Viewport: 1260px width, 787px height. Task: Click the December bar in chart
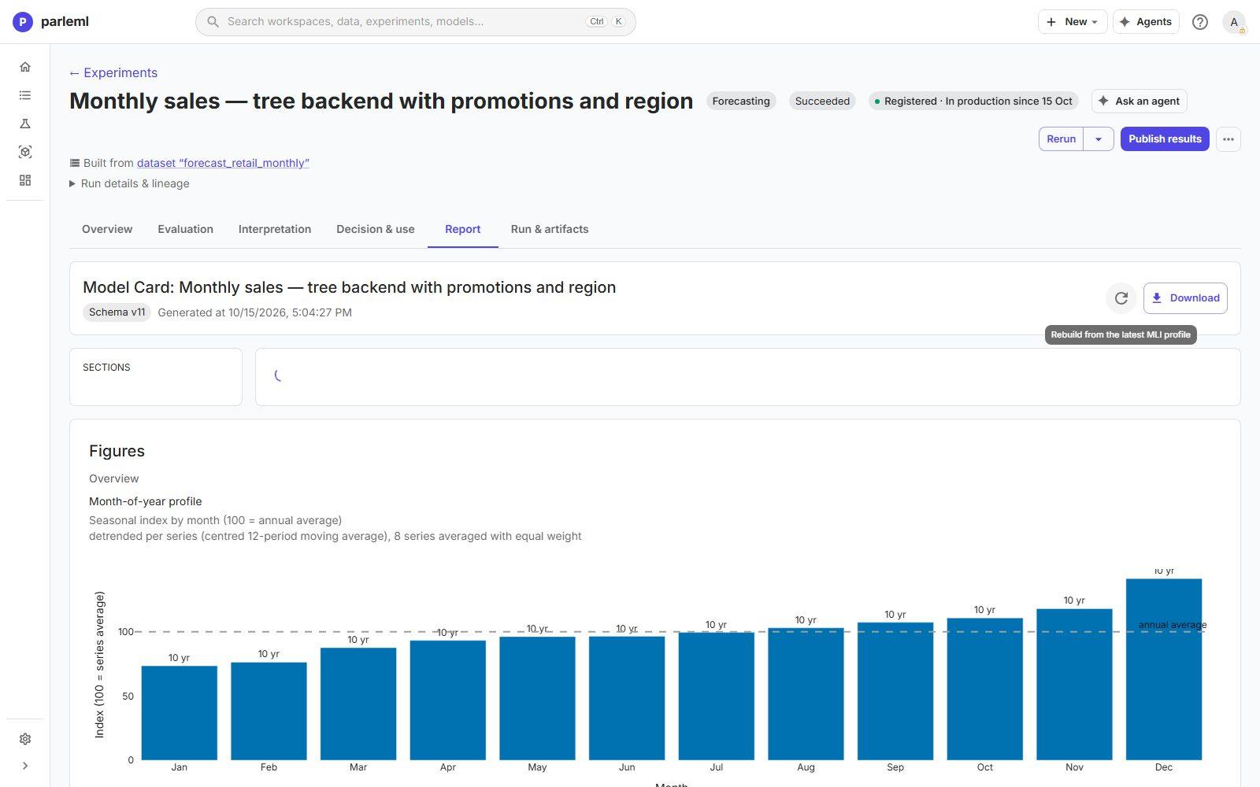click(x=1164, y=669)
